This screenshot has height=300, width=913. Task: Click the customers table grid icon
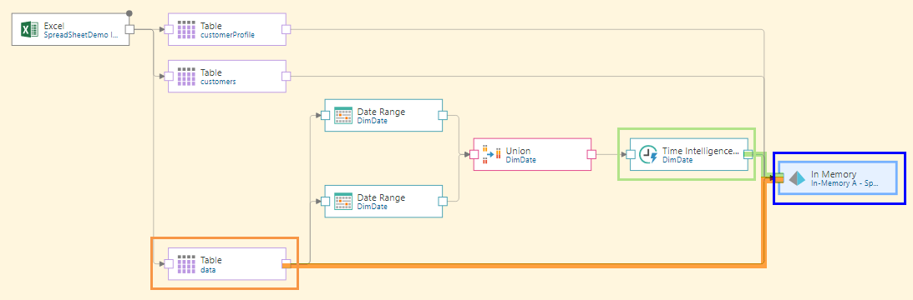pos(185,76)
